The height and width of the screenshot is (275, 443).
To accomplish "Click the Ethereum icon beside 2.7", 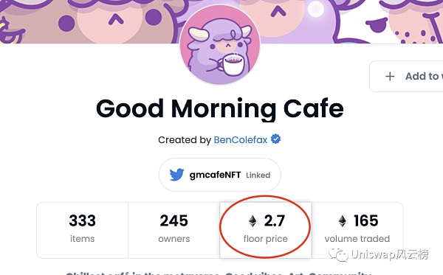I will pyautogui.click(x=253, y=221).
